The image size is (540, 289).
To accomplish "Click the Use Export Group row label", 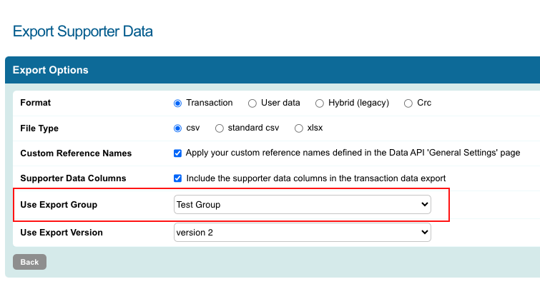I will point(59,206).
